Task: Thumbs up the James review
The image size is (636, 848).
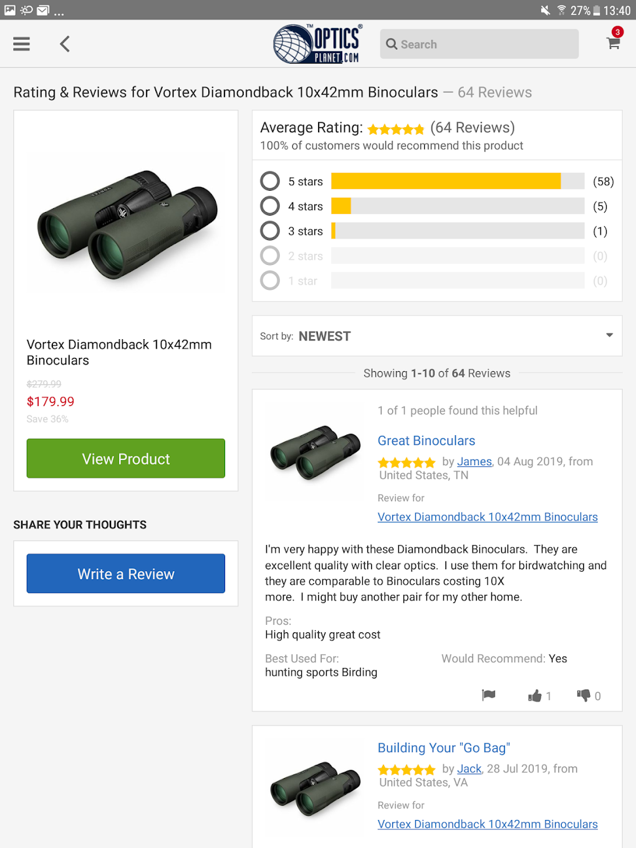Action: pyautogui.click(x=535, y=696)
